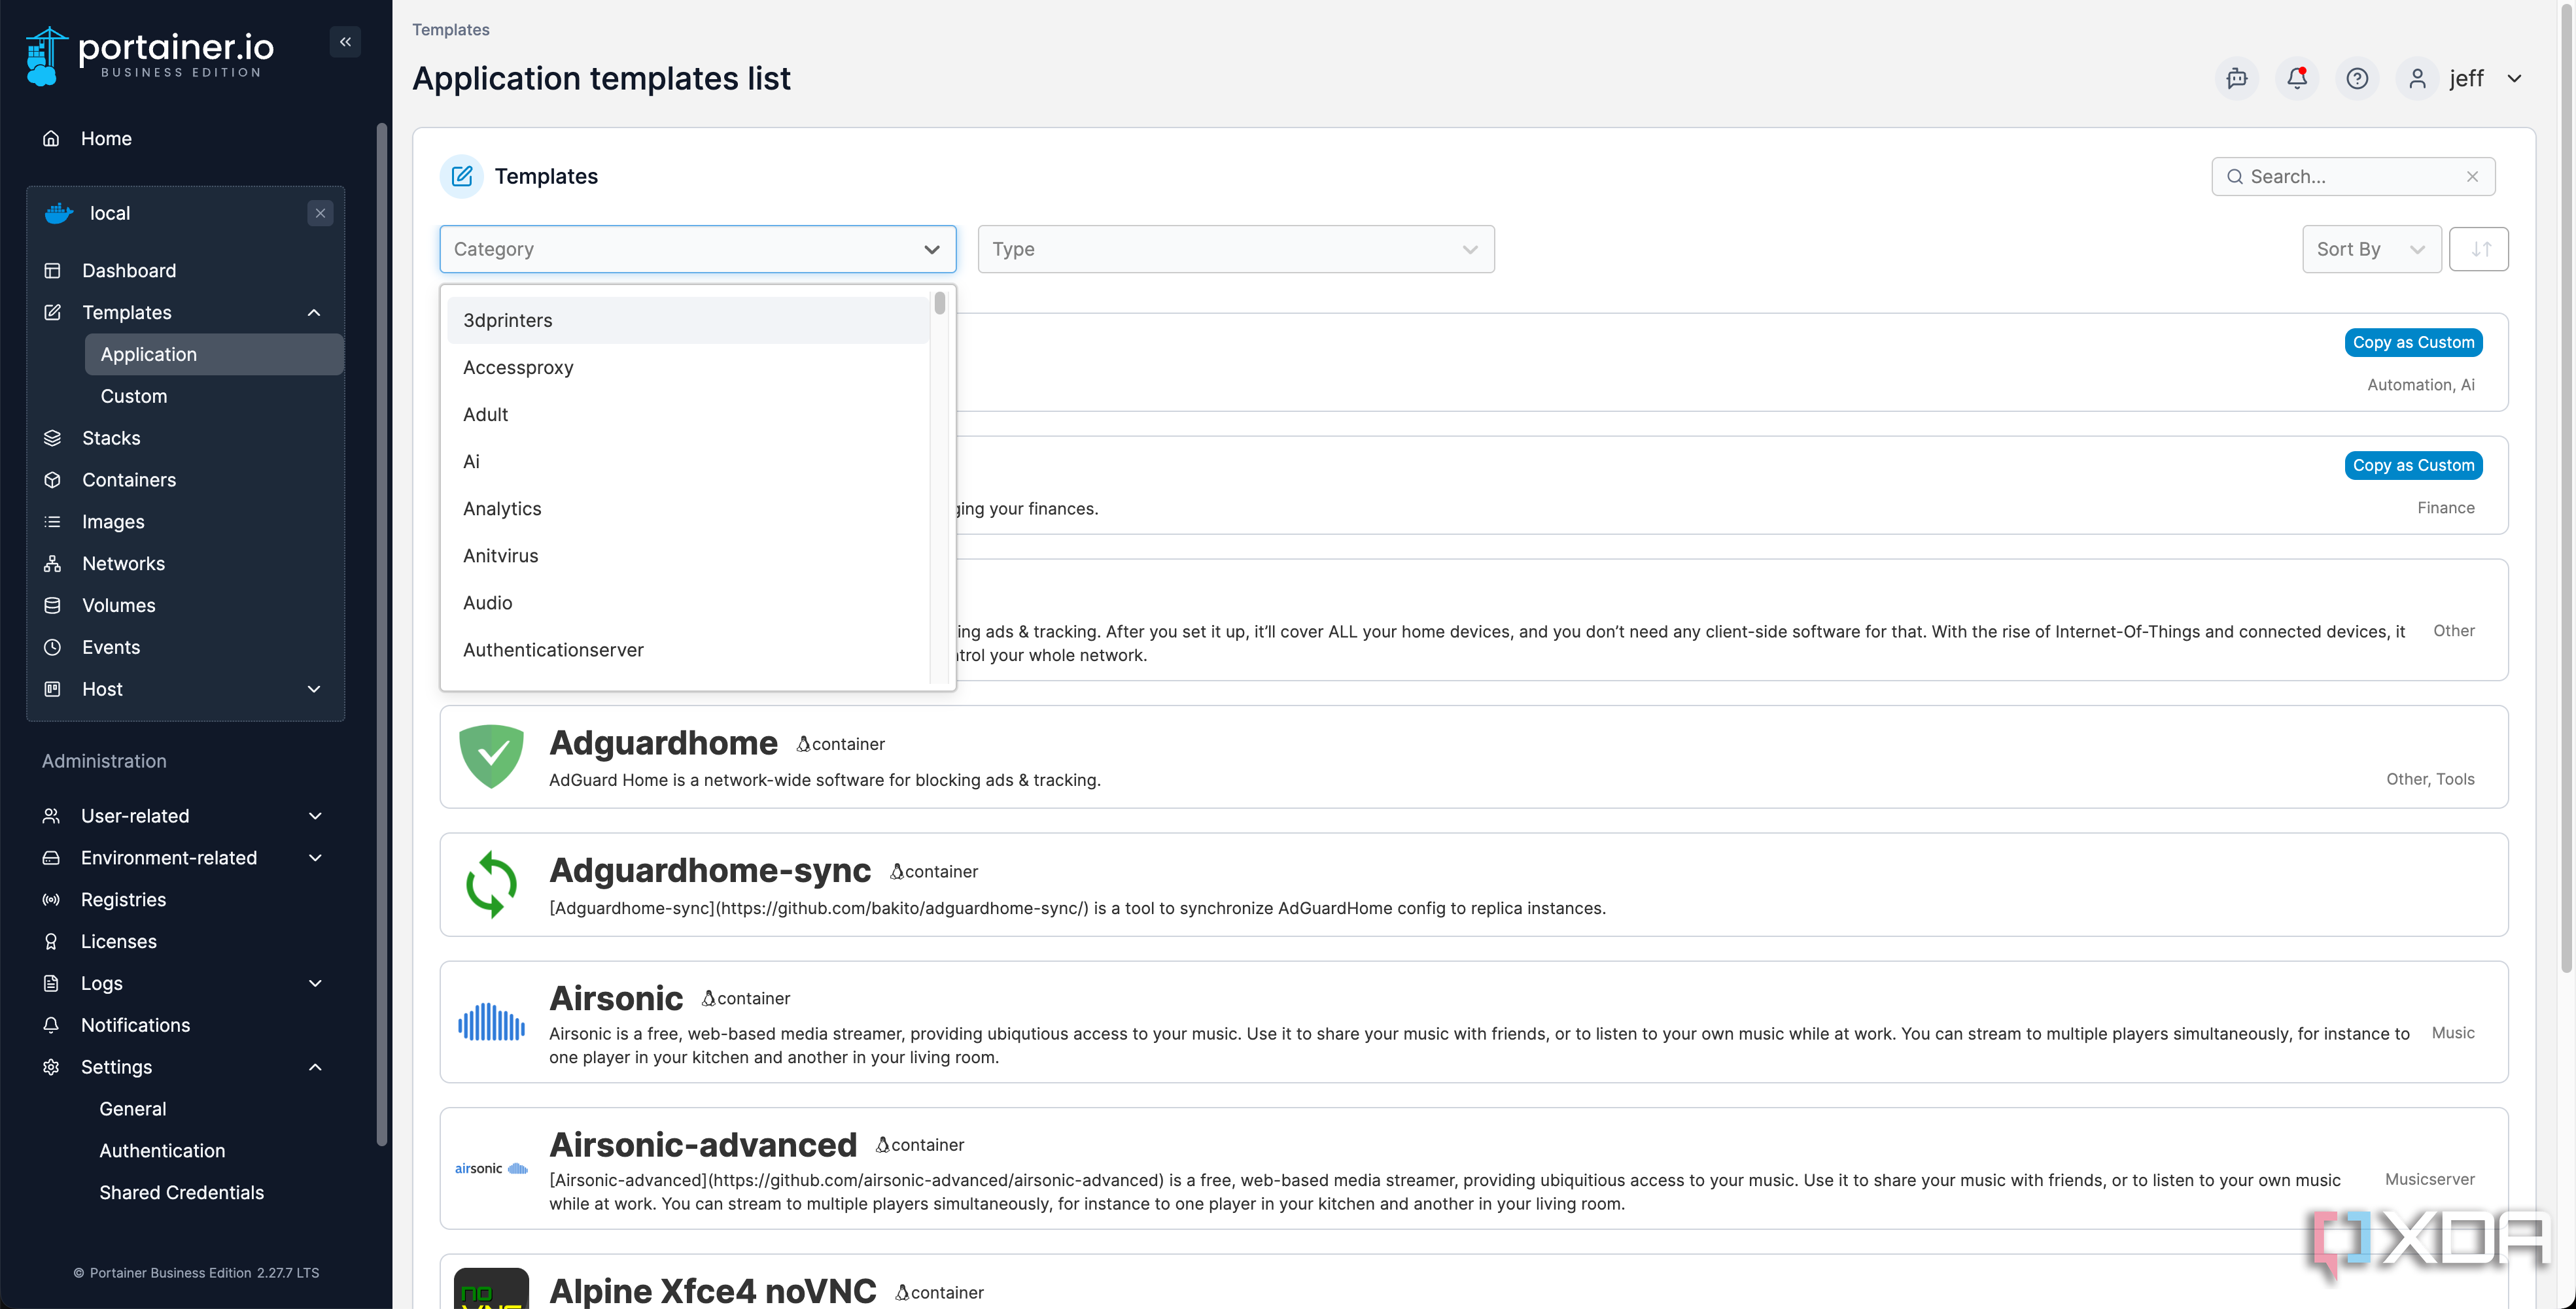Click the category list scrollbar thumb
This screenshot has height=1309, width=2576.
click(x=940, y=303)
